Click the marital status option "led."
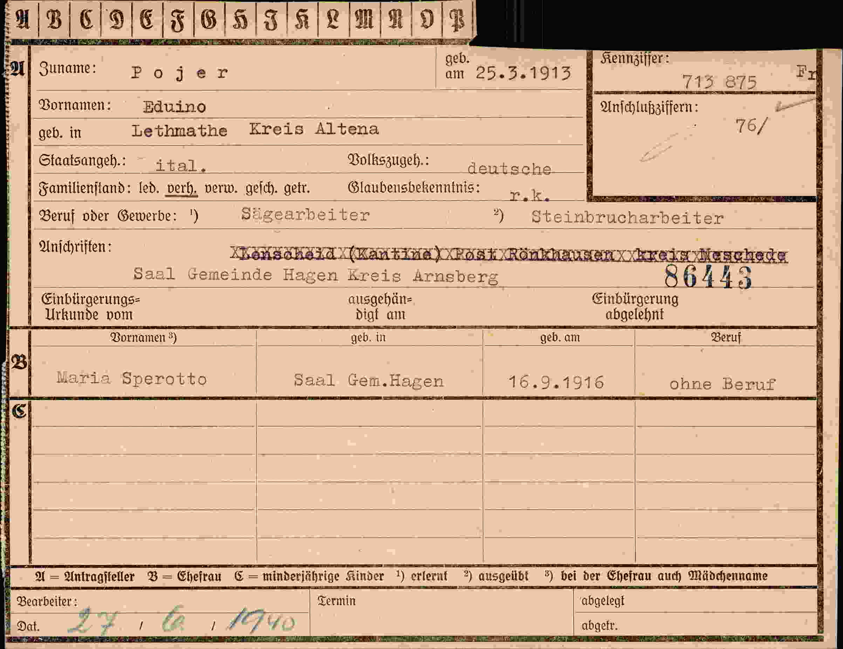The width and height of the screenshot is (843, 649). 149,188
